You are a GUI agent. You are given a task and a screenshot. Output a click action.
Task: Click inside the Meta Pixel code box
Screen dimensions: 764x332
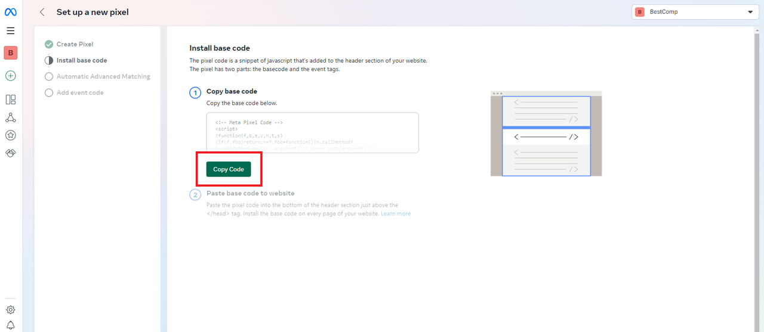(312, 132)
